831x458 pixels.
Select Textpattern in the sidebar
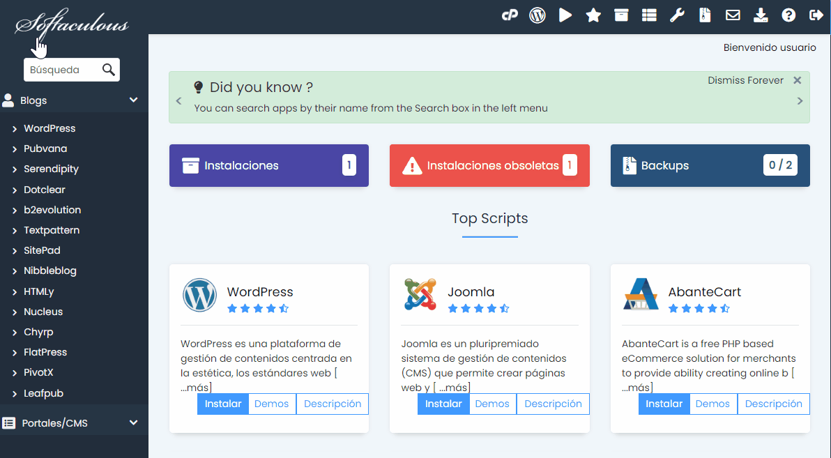pos(52,230)
